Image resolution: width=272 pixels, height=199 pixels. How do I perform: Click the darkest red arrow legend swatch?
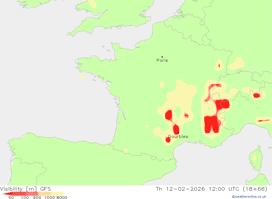(x=7, y=194)
